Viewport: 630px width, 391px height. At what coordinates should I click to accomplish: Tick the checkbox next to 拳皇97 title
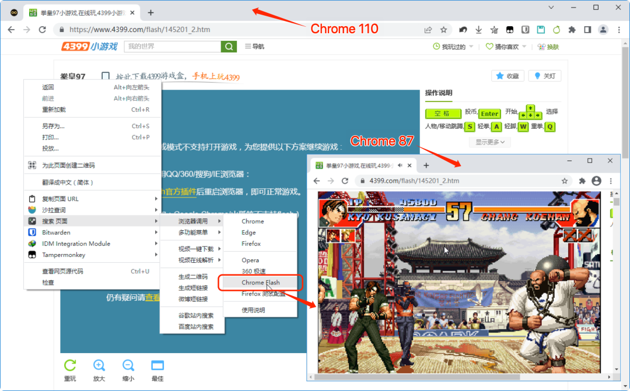tap(105, 76)
